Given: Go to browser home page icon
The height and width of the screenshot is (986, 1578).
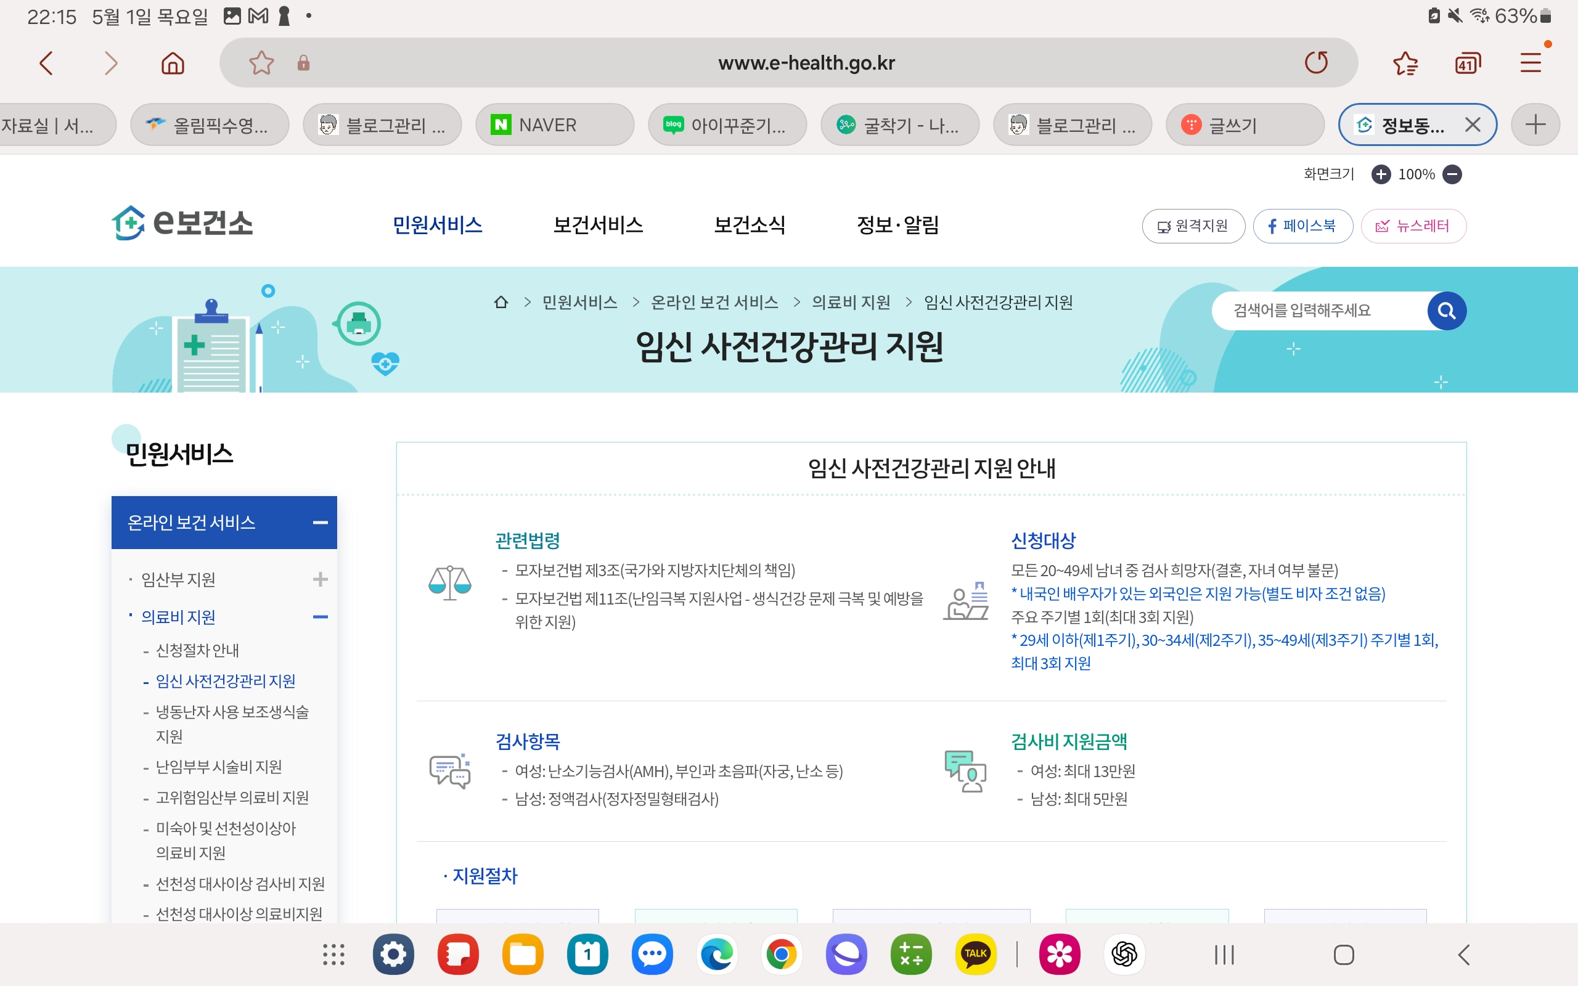Looking at the screenshot, I should (173, 63).
